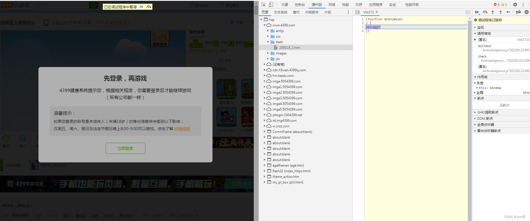Switch to the 内容脚本 tab
The width and height of the screenshot is (530, 221).
pos(312,12)
